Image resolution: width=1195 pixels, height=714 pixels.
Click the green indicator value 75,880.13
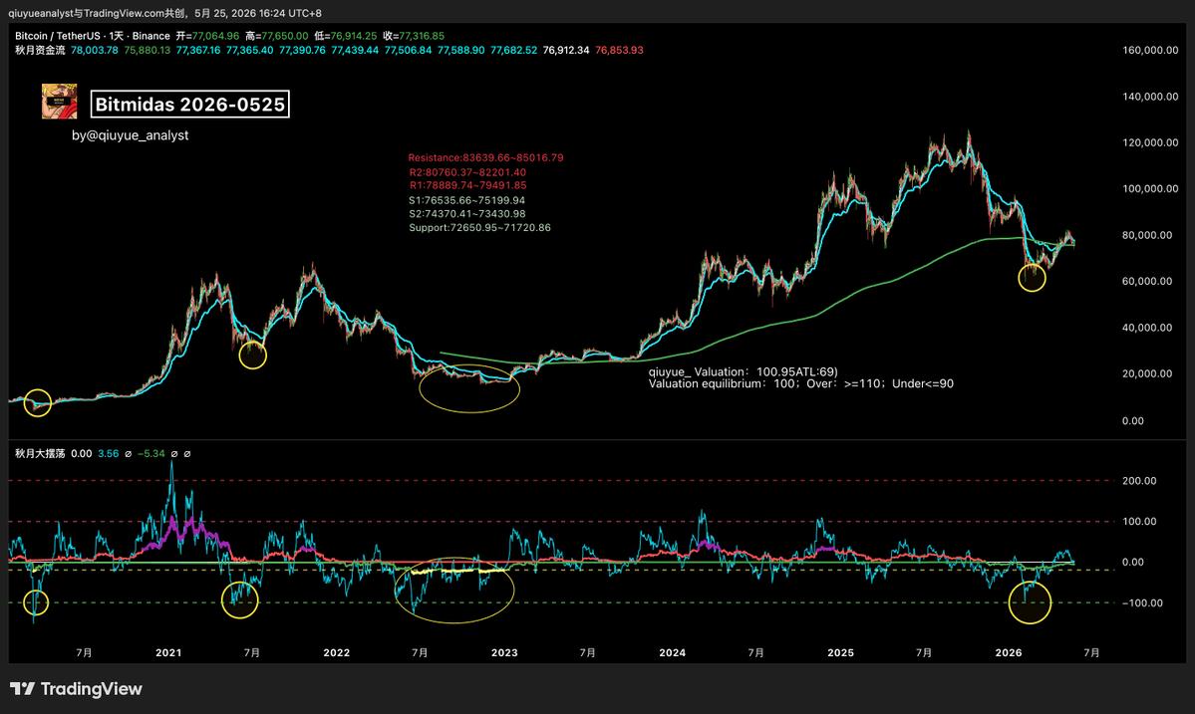pos(148,50)
